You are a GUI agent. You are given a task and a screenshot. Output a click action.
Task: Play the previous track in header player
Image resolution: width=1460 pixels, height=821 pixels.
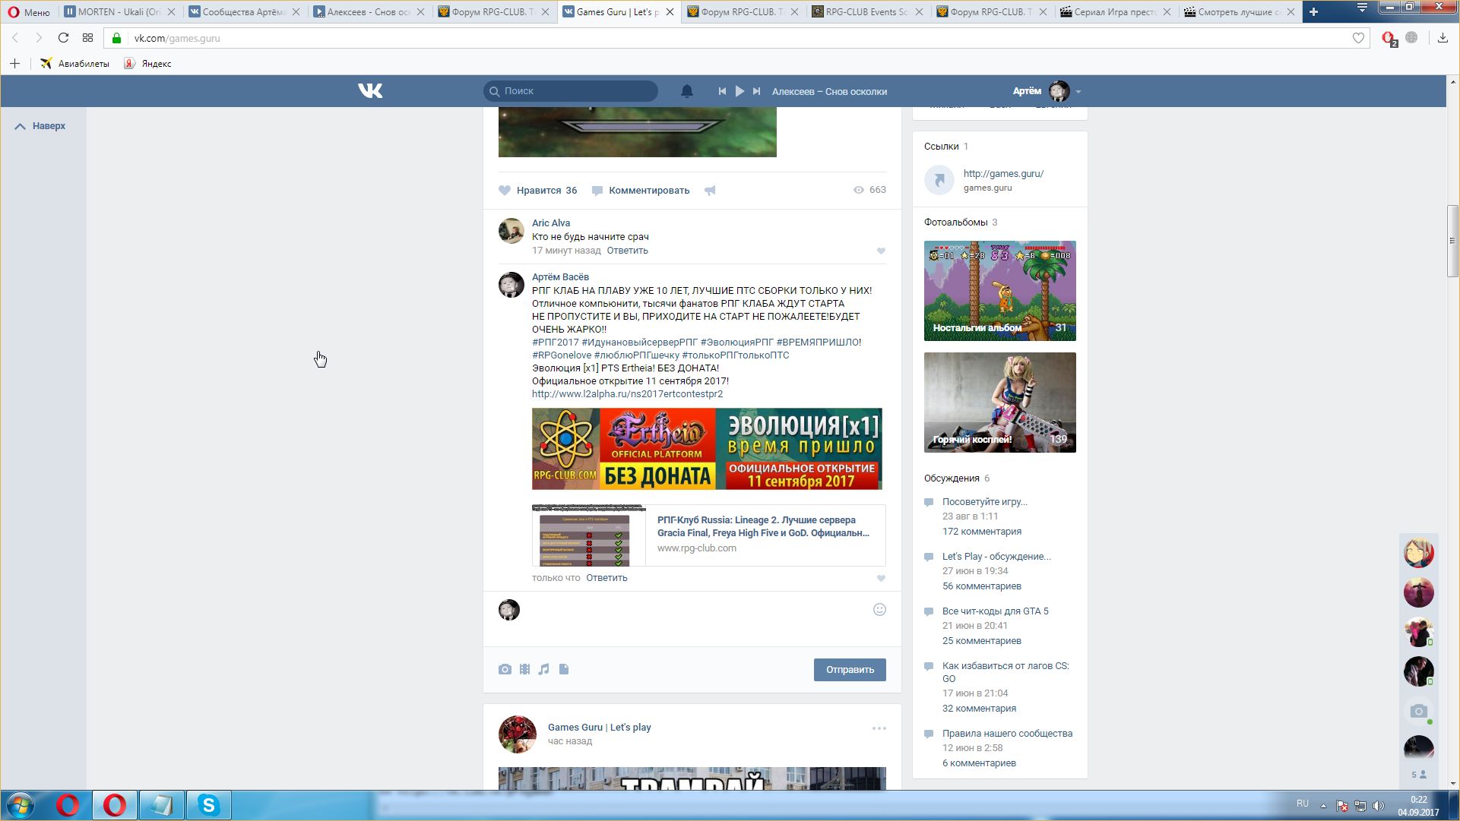click(x=722, y=91)
